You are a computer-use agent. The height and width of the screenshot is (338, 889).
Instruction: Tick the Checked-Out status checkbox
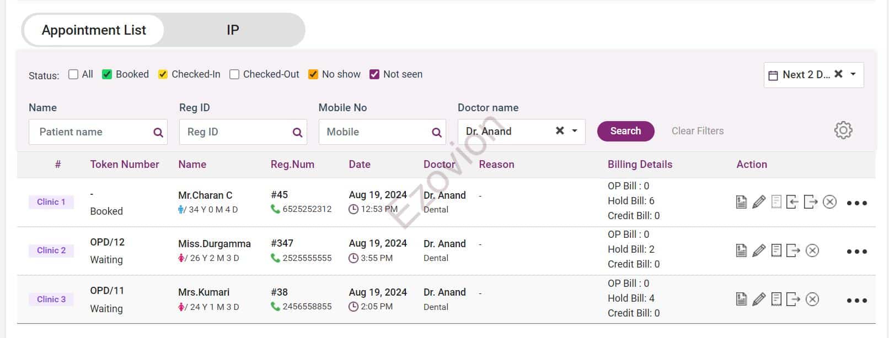[x=234, y=74]
